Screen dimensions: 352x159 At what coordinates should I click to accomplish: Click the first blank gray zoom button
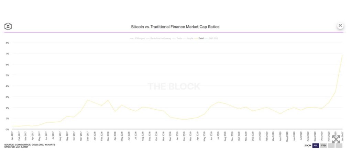click(x=331, y=146)
